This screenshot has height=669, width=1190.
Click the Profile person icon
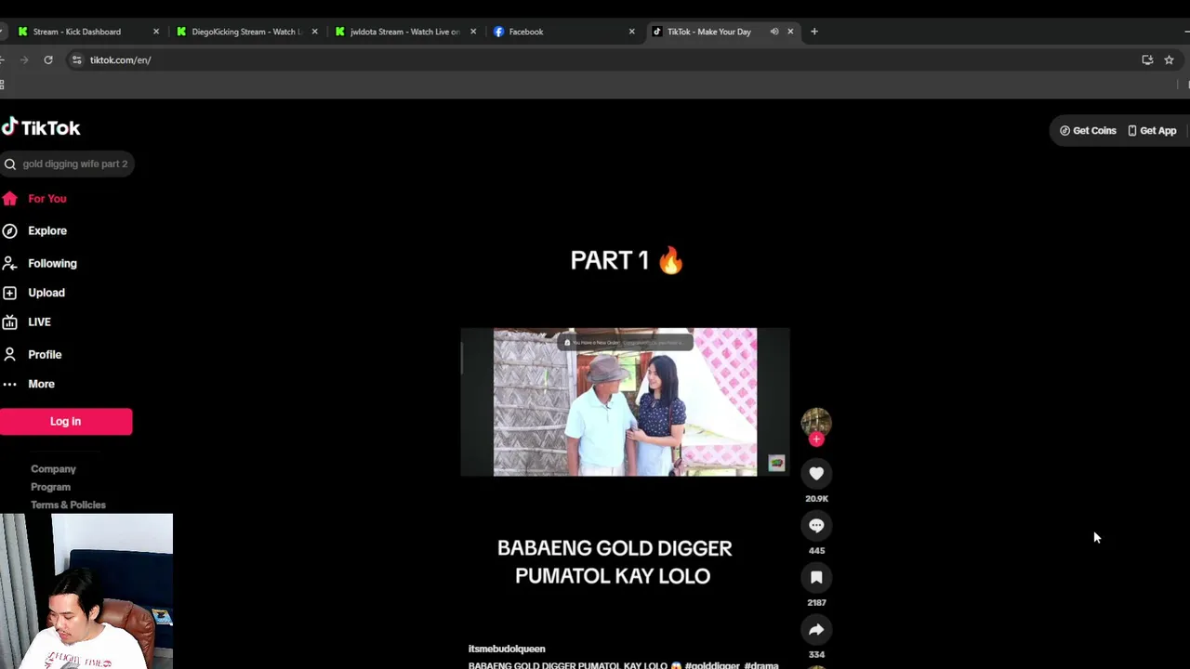tap(9, 354)
